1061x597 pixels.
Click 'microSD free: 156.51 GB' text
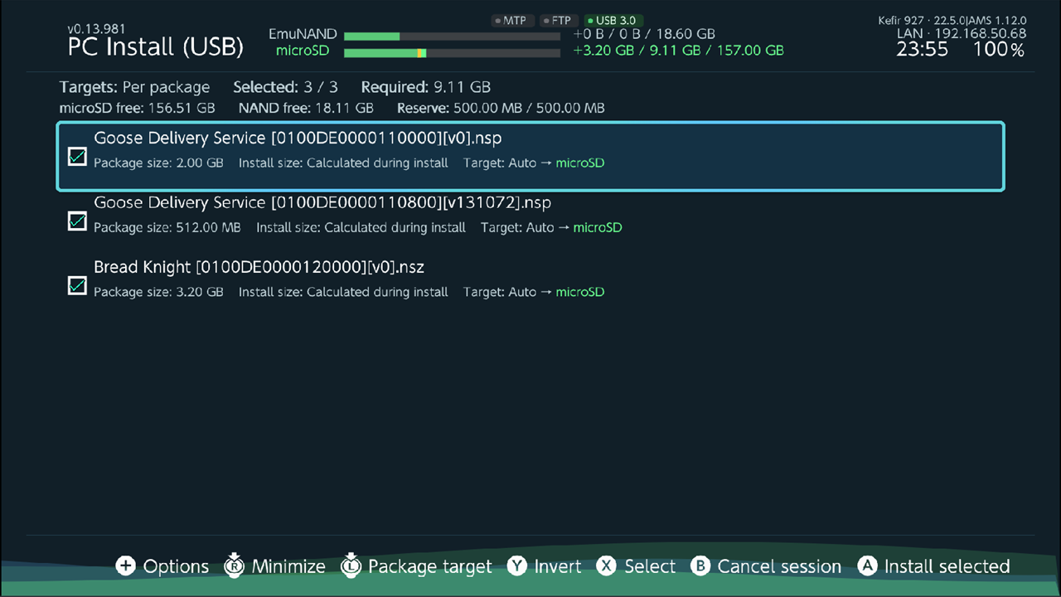click(138, 108)
